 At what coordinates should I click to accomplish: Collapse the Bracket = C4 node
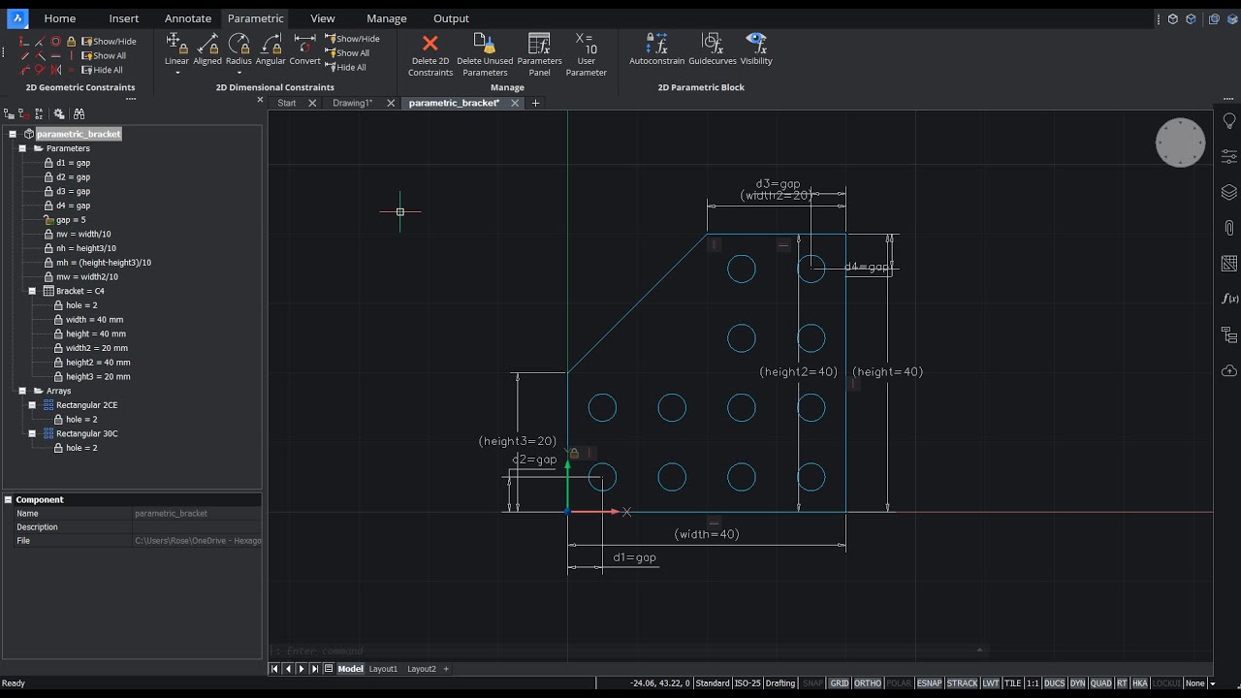coord(32,291)
